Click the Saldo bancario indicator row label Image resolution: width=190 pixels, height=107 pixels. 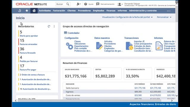(x=72, y=88)
